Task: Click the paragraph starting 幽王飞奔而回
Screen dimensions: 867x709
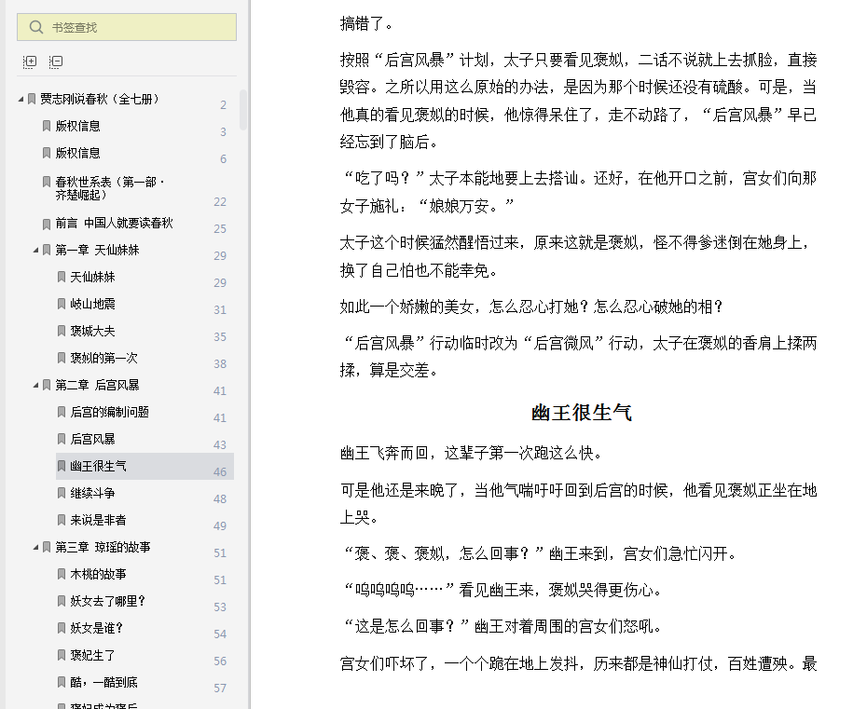Action: tap(471, 454)
